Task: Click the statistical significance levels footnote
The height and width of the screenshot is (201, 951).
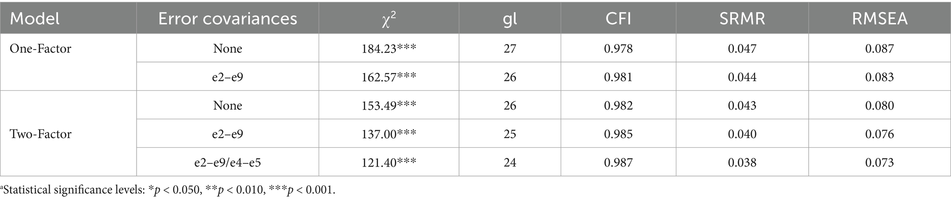Action: click(168, 190)
